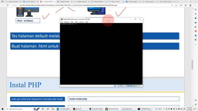Open Task View from the taskbar
Viewport: 198px width, 111px height.
tap(48, 109)
